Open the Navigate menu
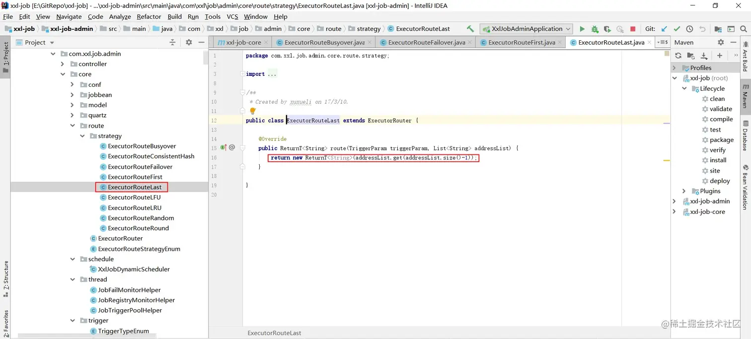751x339 pixels. [x=69, y=16]
